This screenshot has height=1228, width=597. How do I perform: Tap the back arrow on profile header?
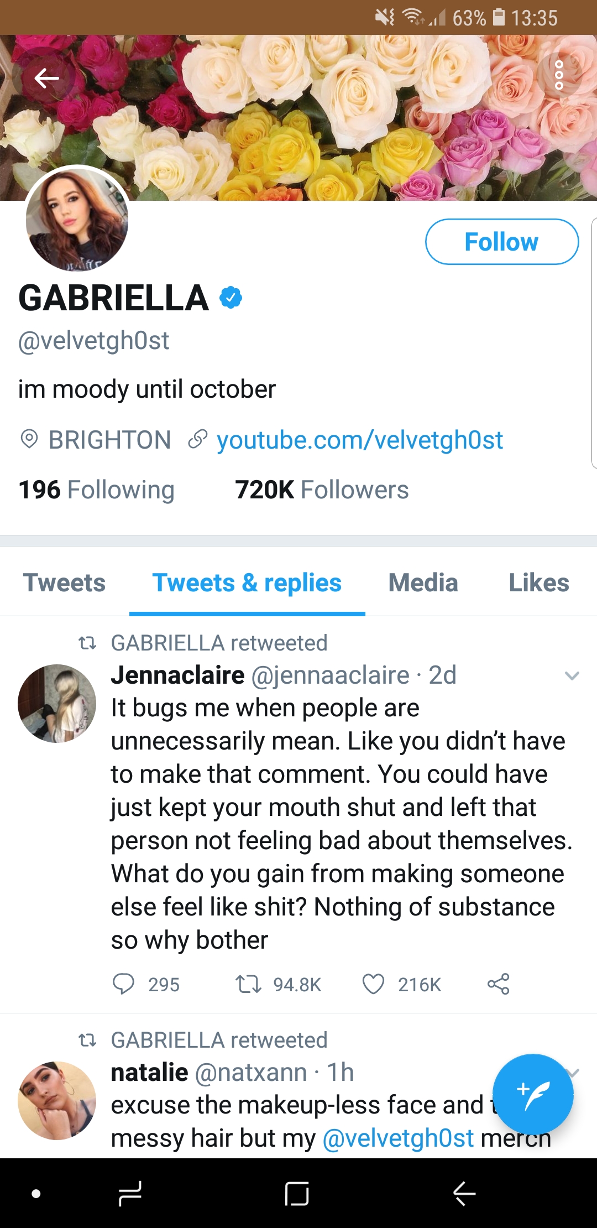tap(47, 78)
